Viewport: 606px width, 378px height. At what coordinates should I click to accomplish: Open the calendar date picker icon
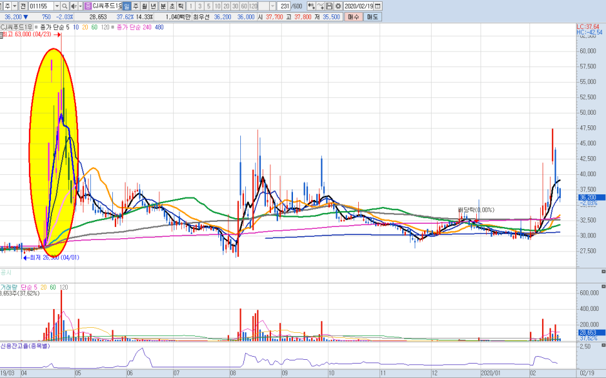coord(377,6)
